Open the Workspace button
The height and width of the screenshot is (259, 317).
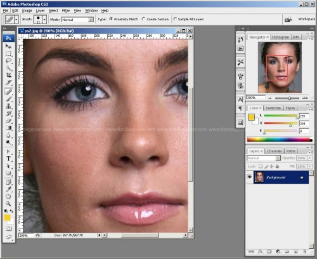click(x=306, y=19)
